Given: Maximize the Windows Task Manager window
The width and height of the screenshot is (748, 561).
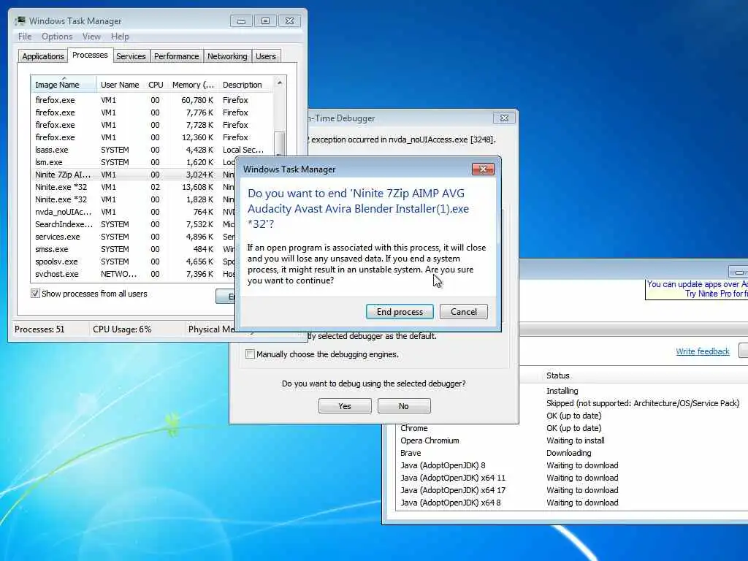Looking at the screenshot, I should (x=265, y=21).
